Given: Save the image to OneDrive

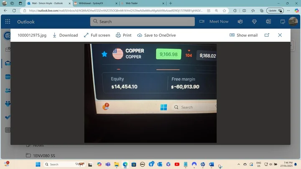Looking at the screenshot, I should 156,35.
